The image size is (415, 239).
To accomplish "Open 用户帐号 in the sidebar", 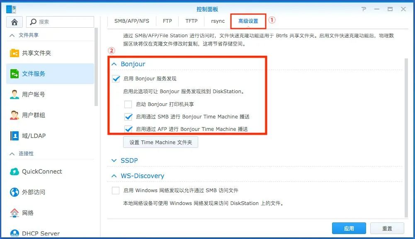I will point(50,94).
